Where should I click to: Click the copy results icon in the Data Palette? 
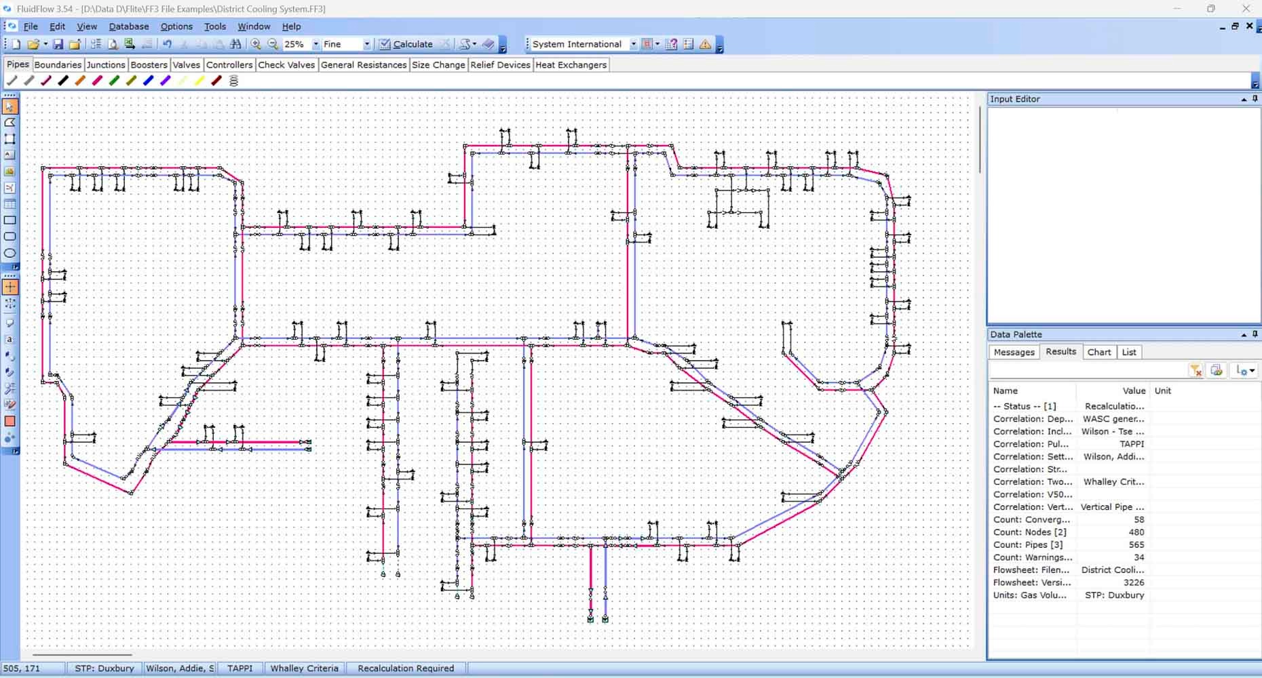click(x=1217, y=371)
